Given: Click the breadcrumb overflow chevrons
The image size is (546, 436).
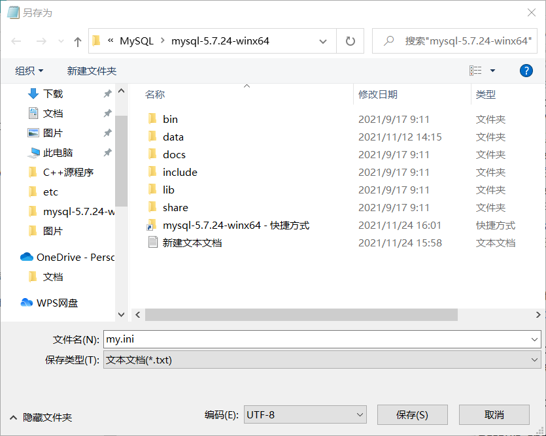Looking at the screenshot, I should click(x=111, y=41).
